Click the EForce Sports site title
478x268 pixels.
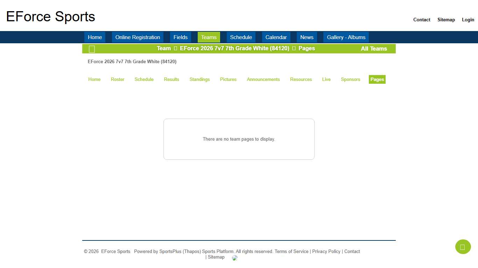point(51,17)
